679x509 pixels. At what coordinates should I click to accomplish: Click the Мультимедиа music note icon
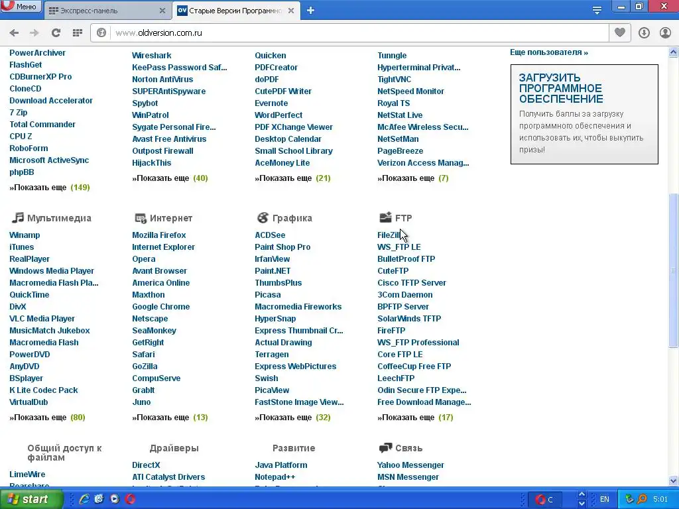(17, 217)
